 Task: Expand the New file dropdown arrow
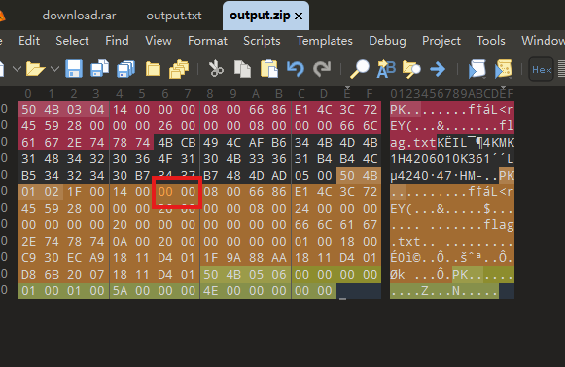coord(17,68)
